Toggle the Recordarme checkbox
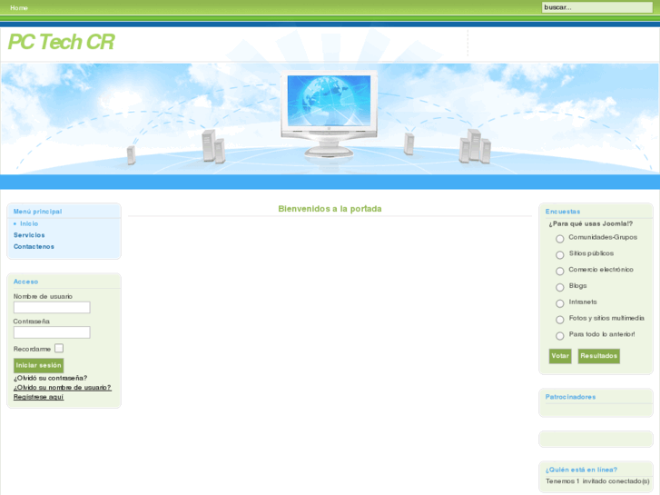This screenshot has height=495, width=660. pos(59,348)
